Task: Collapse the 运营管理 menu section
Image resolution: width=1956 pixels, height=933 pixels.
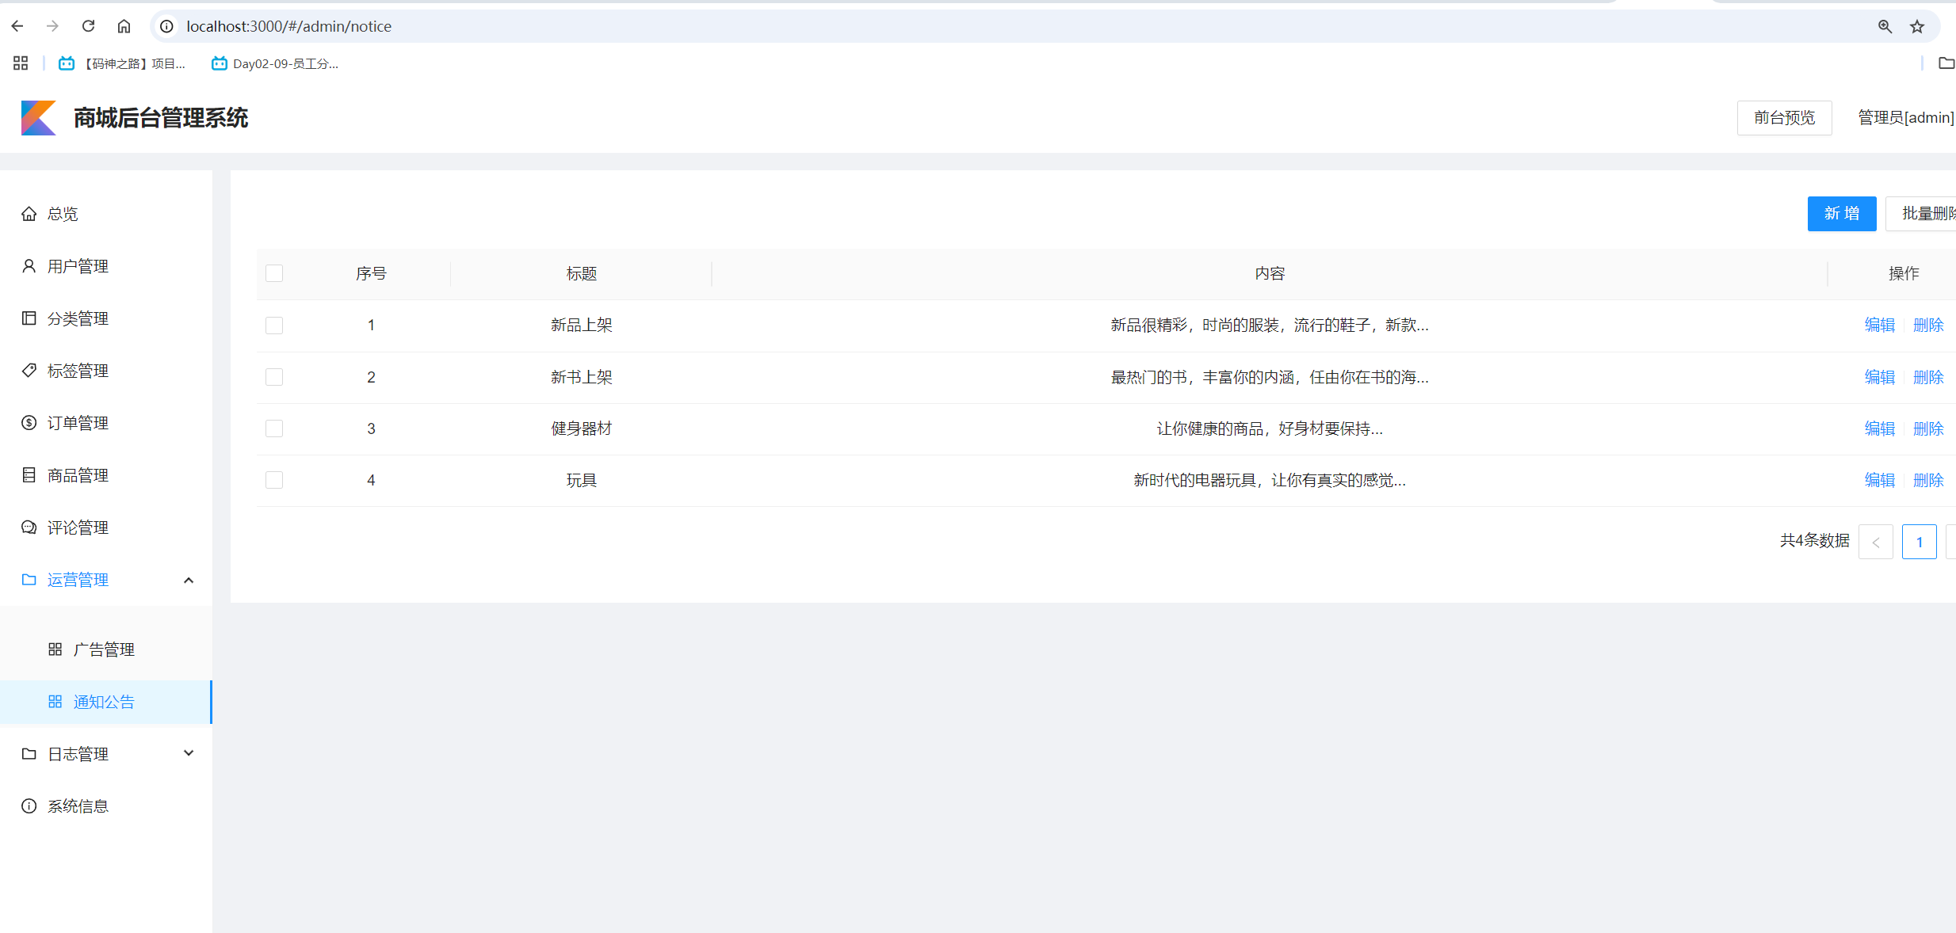Action: click(189, 580)
